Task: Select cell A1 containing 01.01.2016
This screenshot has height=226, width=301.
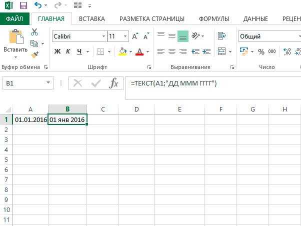Action: coord(30,119)
